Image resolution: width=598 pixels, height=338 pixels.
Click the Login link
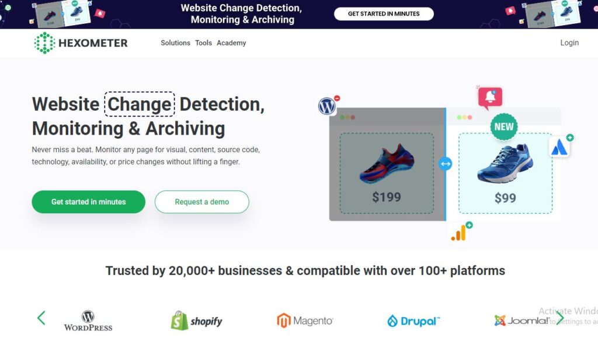pyautogui.click(x=569, y=43)
